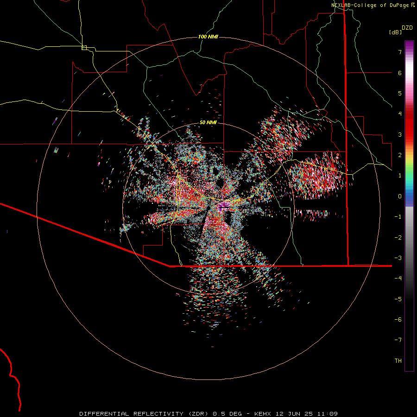Click the -4 value on the dB scale
The image size is (417, 417).
(x=398, y=278)
